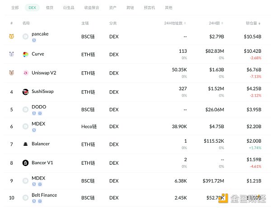Viewport: 271px width, 208px height.
Task: Click the bronze third-place medal icon
Action: tap(11, 73)
